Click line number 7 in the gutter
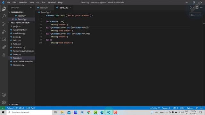The height and width of the screenshot is (115, 205). [x=41, y=34]
